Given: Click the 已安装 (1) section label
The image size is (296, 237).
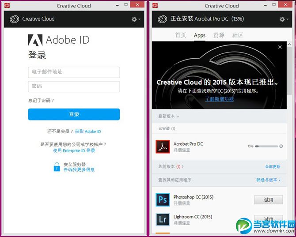Looking at the screenshot, I should tap(167, 128).
